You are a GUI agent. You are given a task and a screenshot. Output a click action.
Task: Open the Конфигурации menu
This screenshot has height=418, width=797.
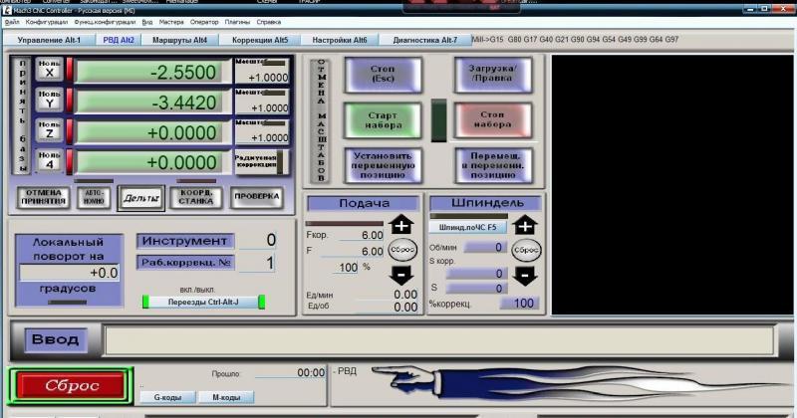(47, 21)
